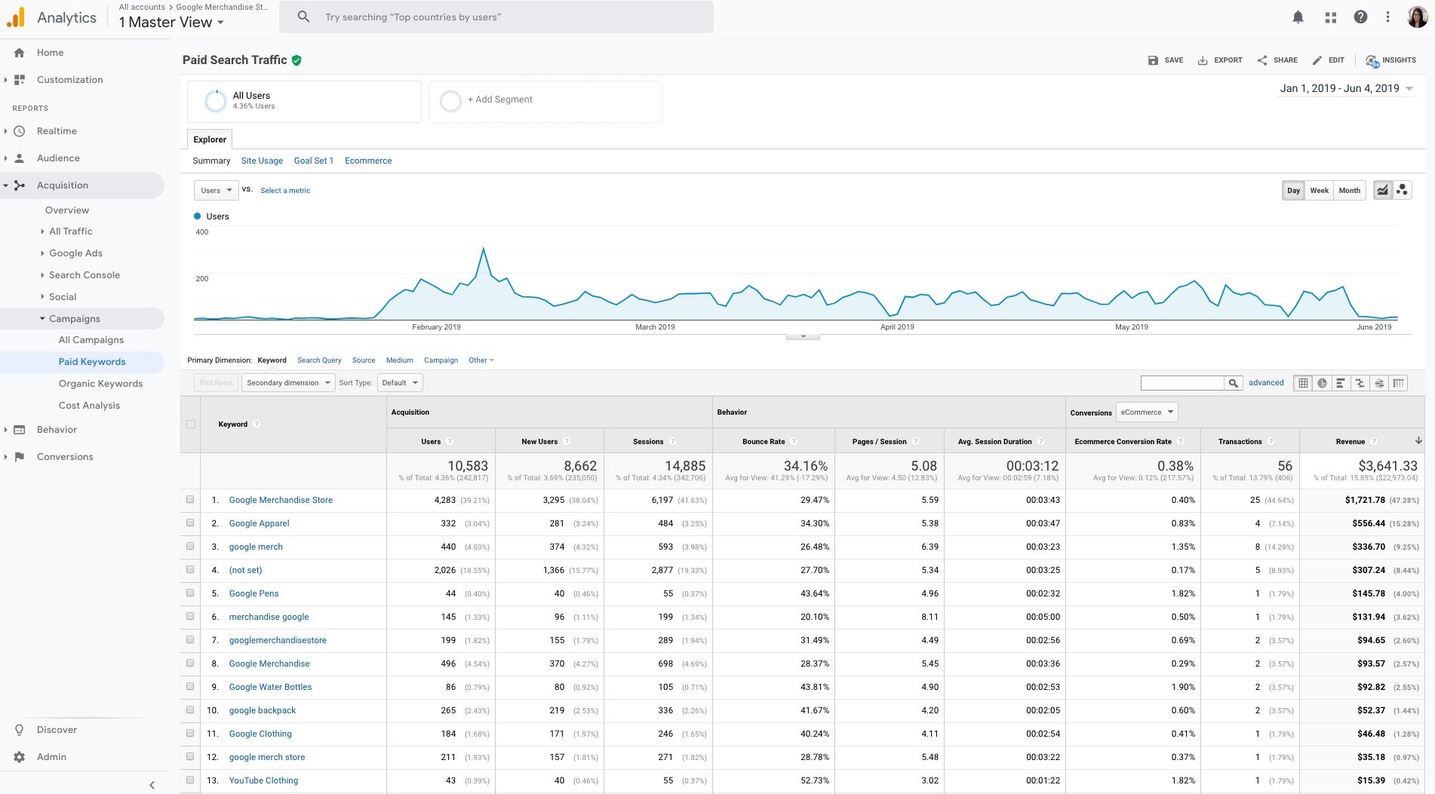Open the help question mark icon
Viewport: 1435px width, 794px height.
pos(1360,17)
